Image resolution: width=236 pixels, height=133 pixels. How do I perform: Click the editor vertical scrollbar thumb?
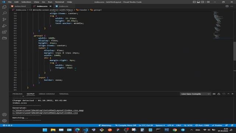[235, 51]
